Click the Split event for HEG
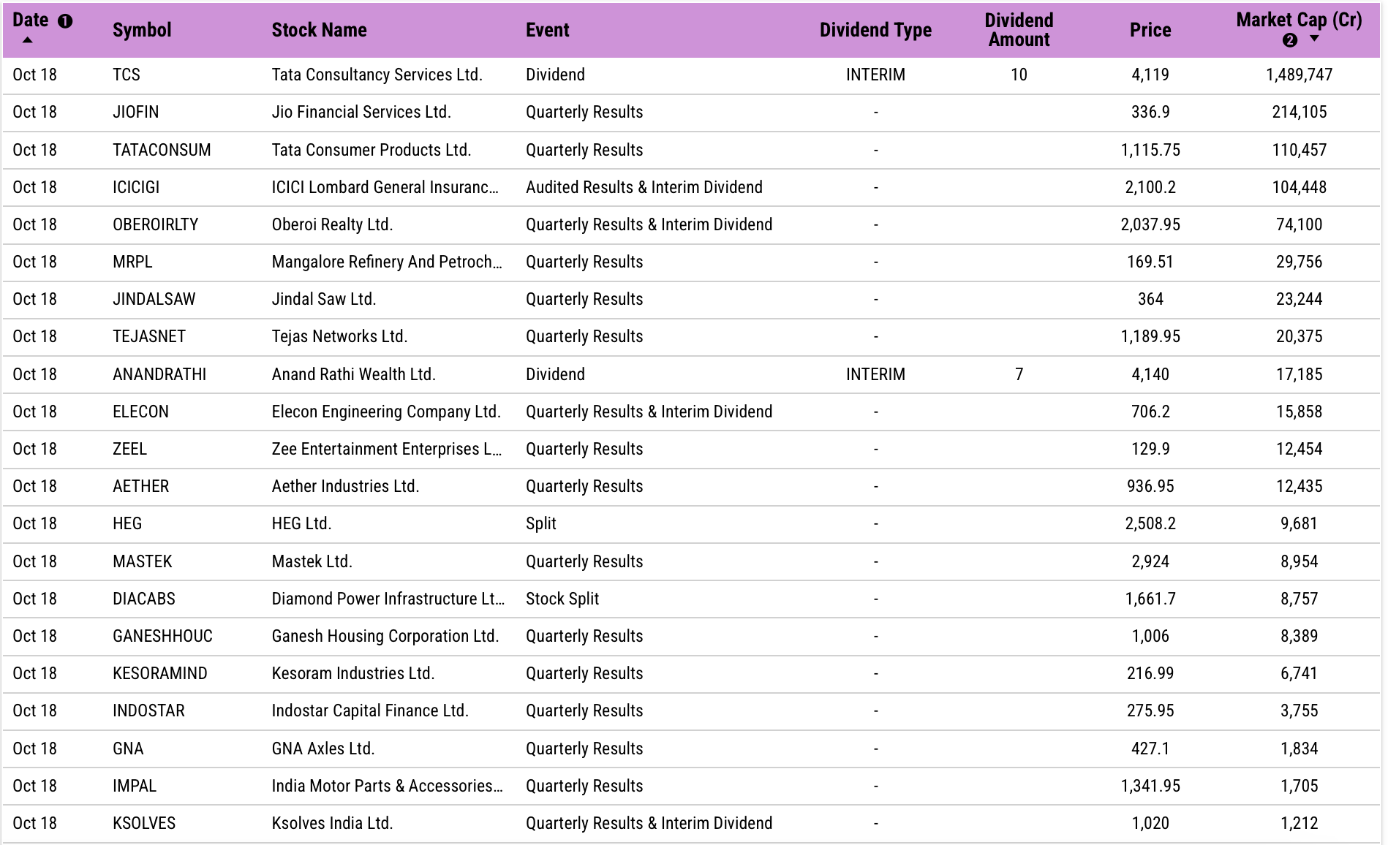Image resolution: width=1388 pixels, height=845 pixels. tap(541, 523)
